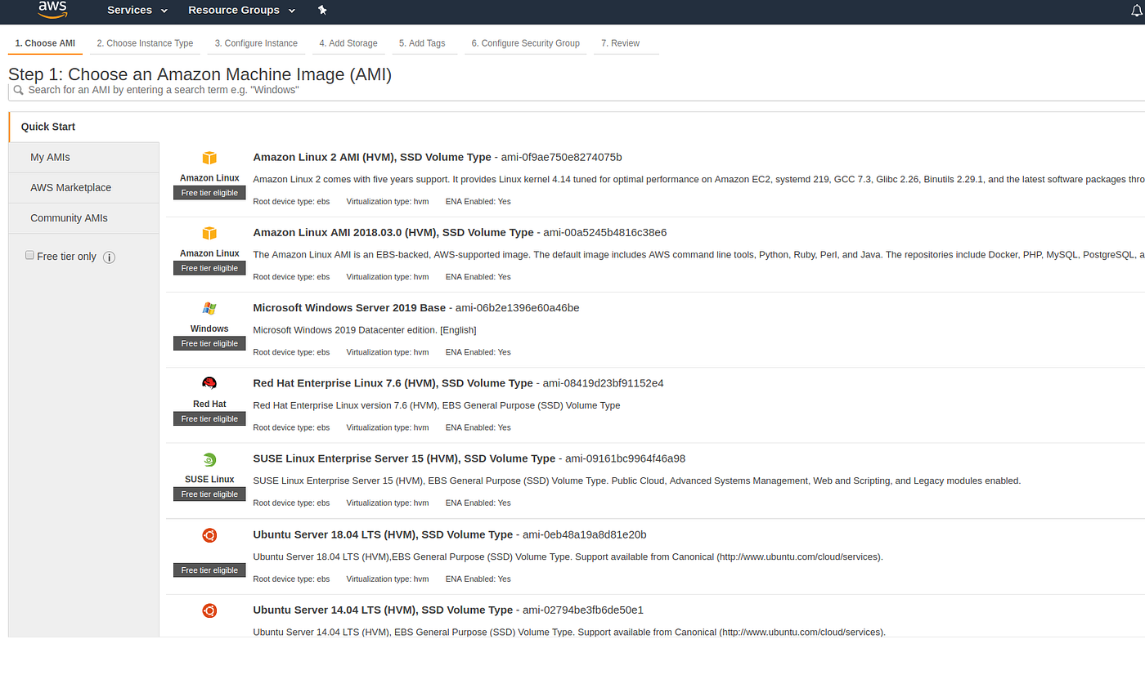
Task: Open the 3. Configure Instance tab
Action: click(256, 43)
